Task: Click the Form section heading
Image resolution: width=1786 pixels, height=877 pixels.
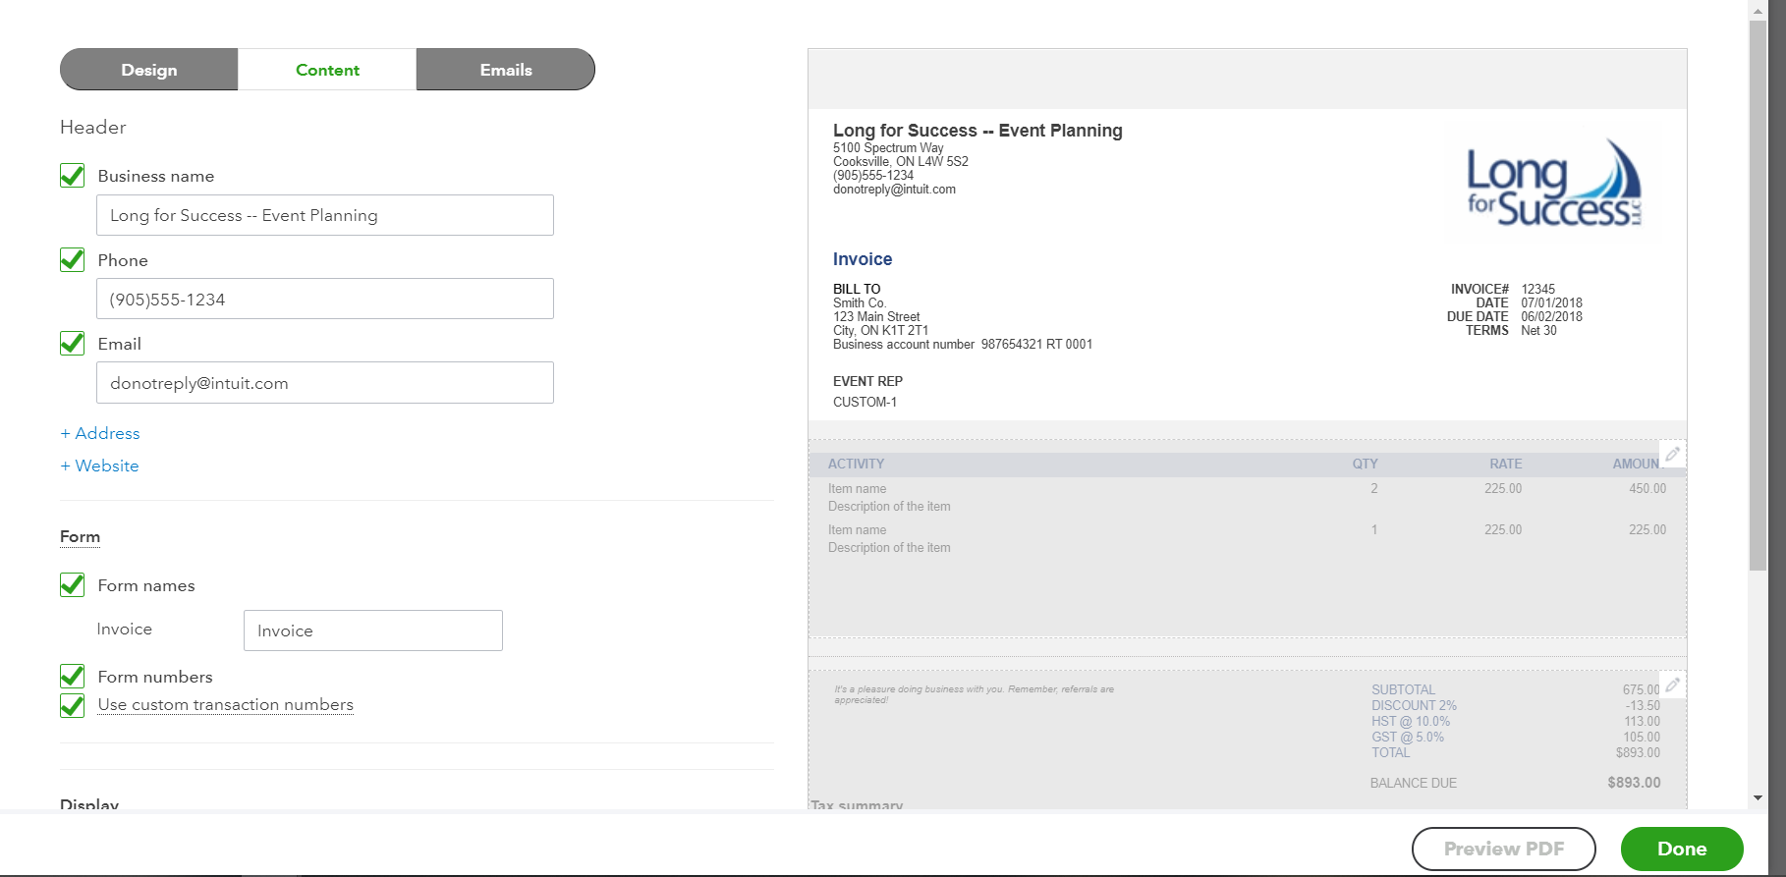Action: [x=80, y=536]
